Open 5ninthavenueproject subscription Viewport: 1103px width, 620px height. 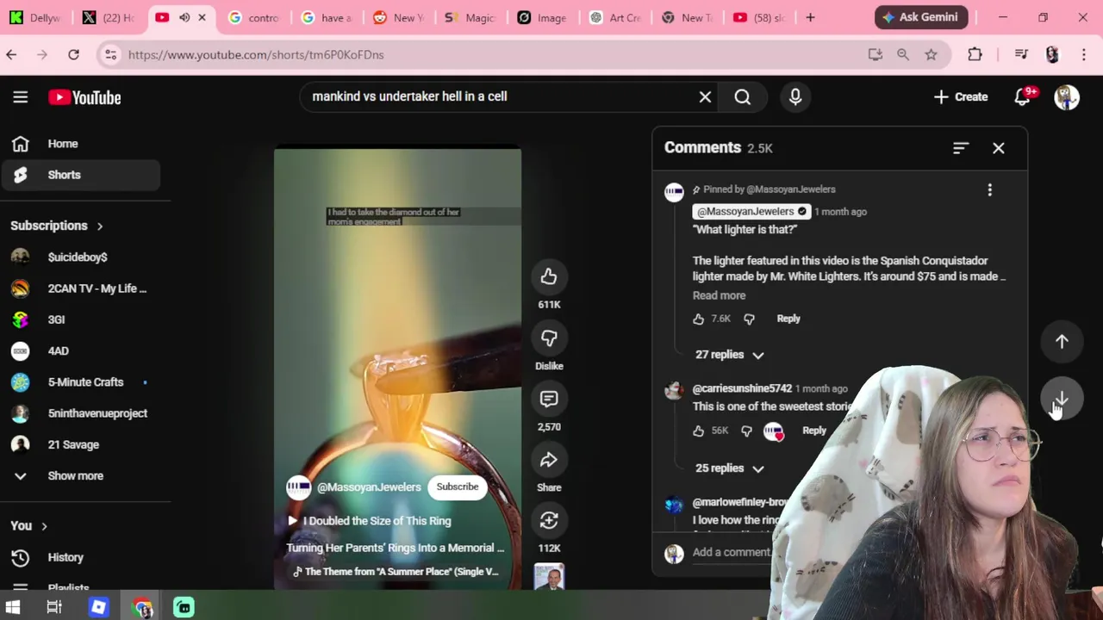click(x=80, y=413)
